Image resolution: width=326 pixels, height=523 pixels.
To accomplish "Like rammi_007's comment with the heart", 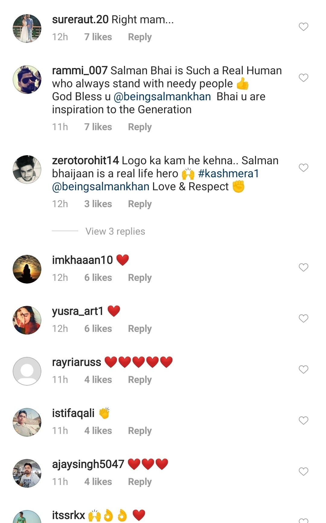I will click(x=303, y=78).
